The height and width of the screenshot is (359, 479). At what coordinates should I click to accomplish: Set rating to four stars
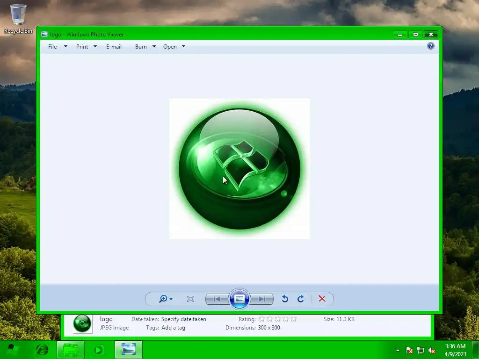click(286, 319)
